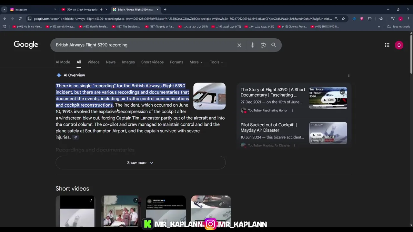Image resolution: width=413 pixels, height=232 pixels.
Task: Go back with the browser back arrow
Action: tap(5, 19)
